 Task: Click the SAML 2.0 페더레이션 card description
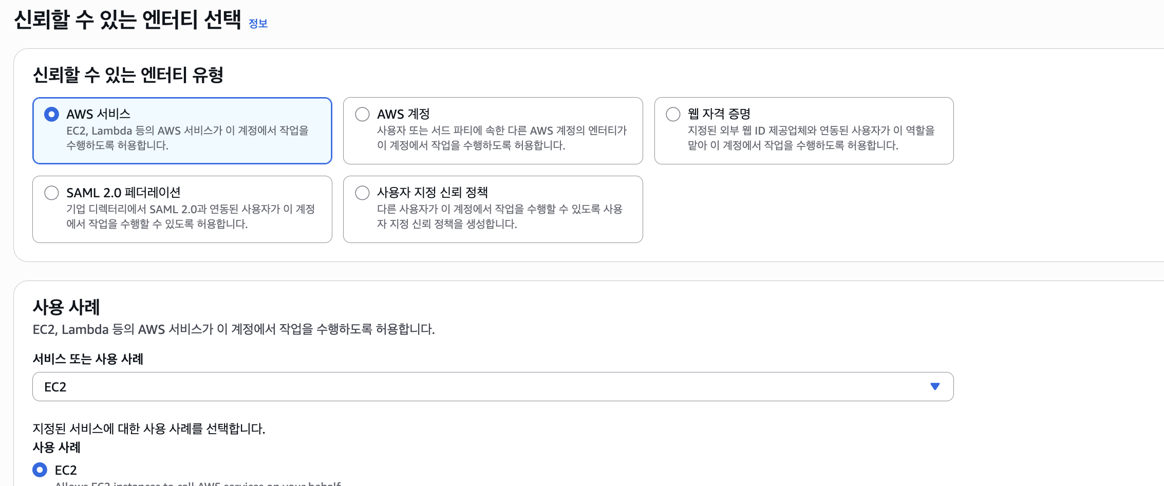[x=191, y=216]
